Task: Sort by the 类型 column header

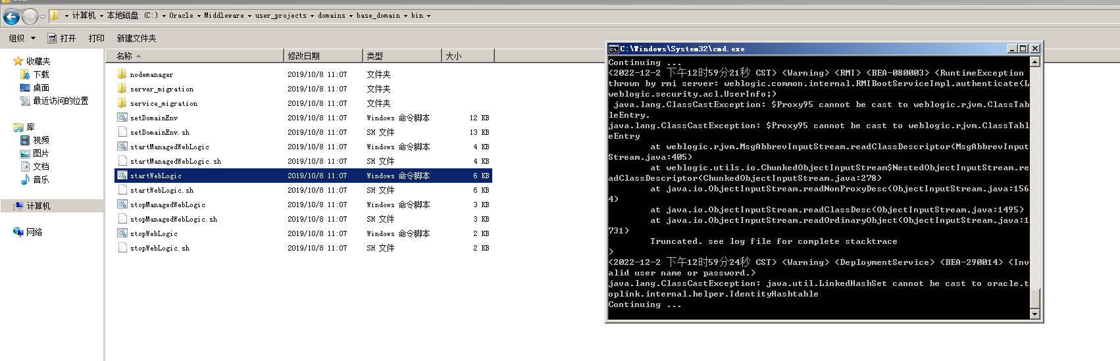Action: [x=402, y=56]
